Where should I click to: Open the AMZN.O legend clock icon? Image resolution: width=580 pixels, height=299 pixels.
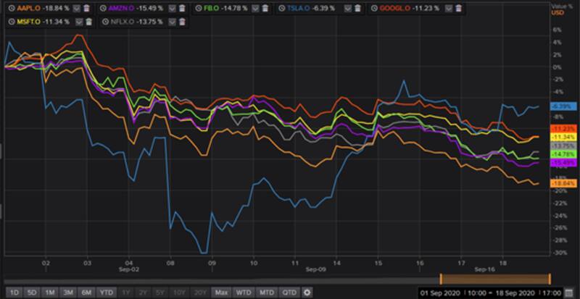click(x=104, y=8)
